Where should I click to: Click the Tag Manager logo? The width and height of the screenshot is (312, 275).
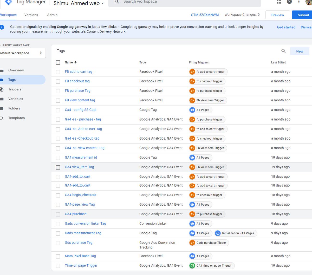pos(9,2)
